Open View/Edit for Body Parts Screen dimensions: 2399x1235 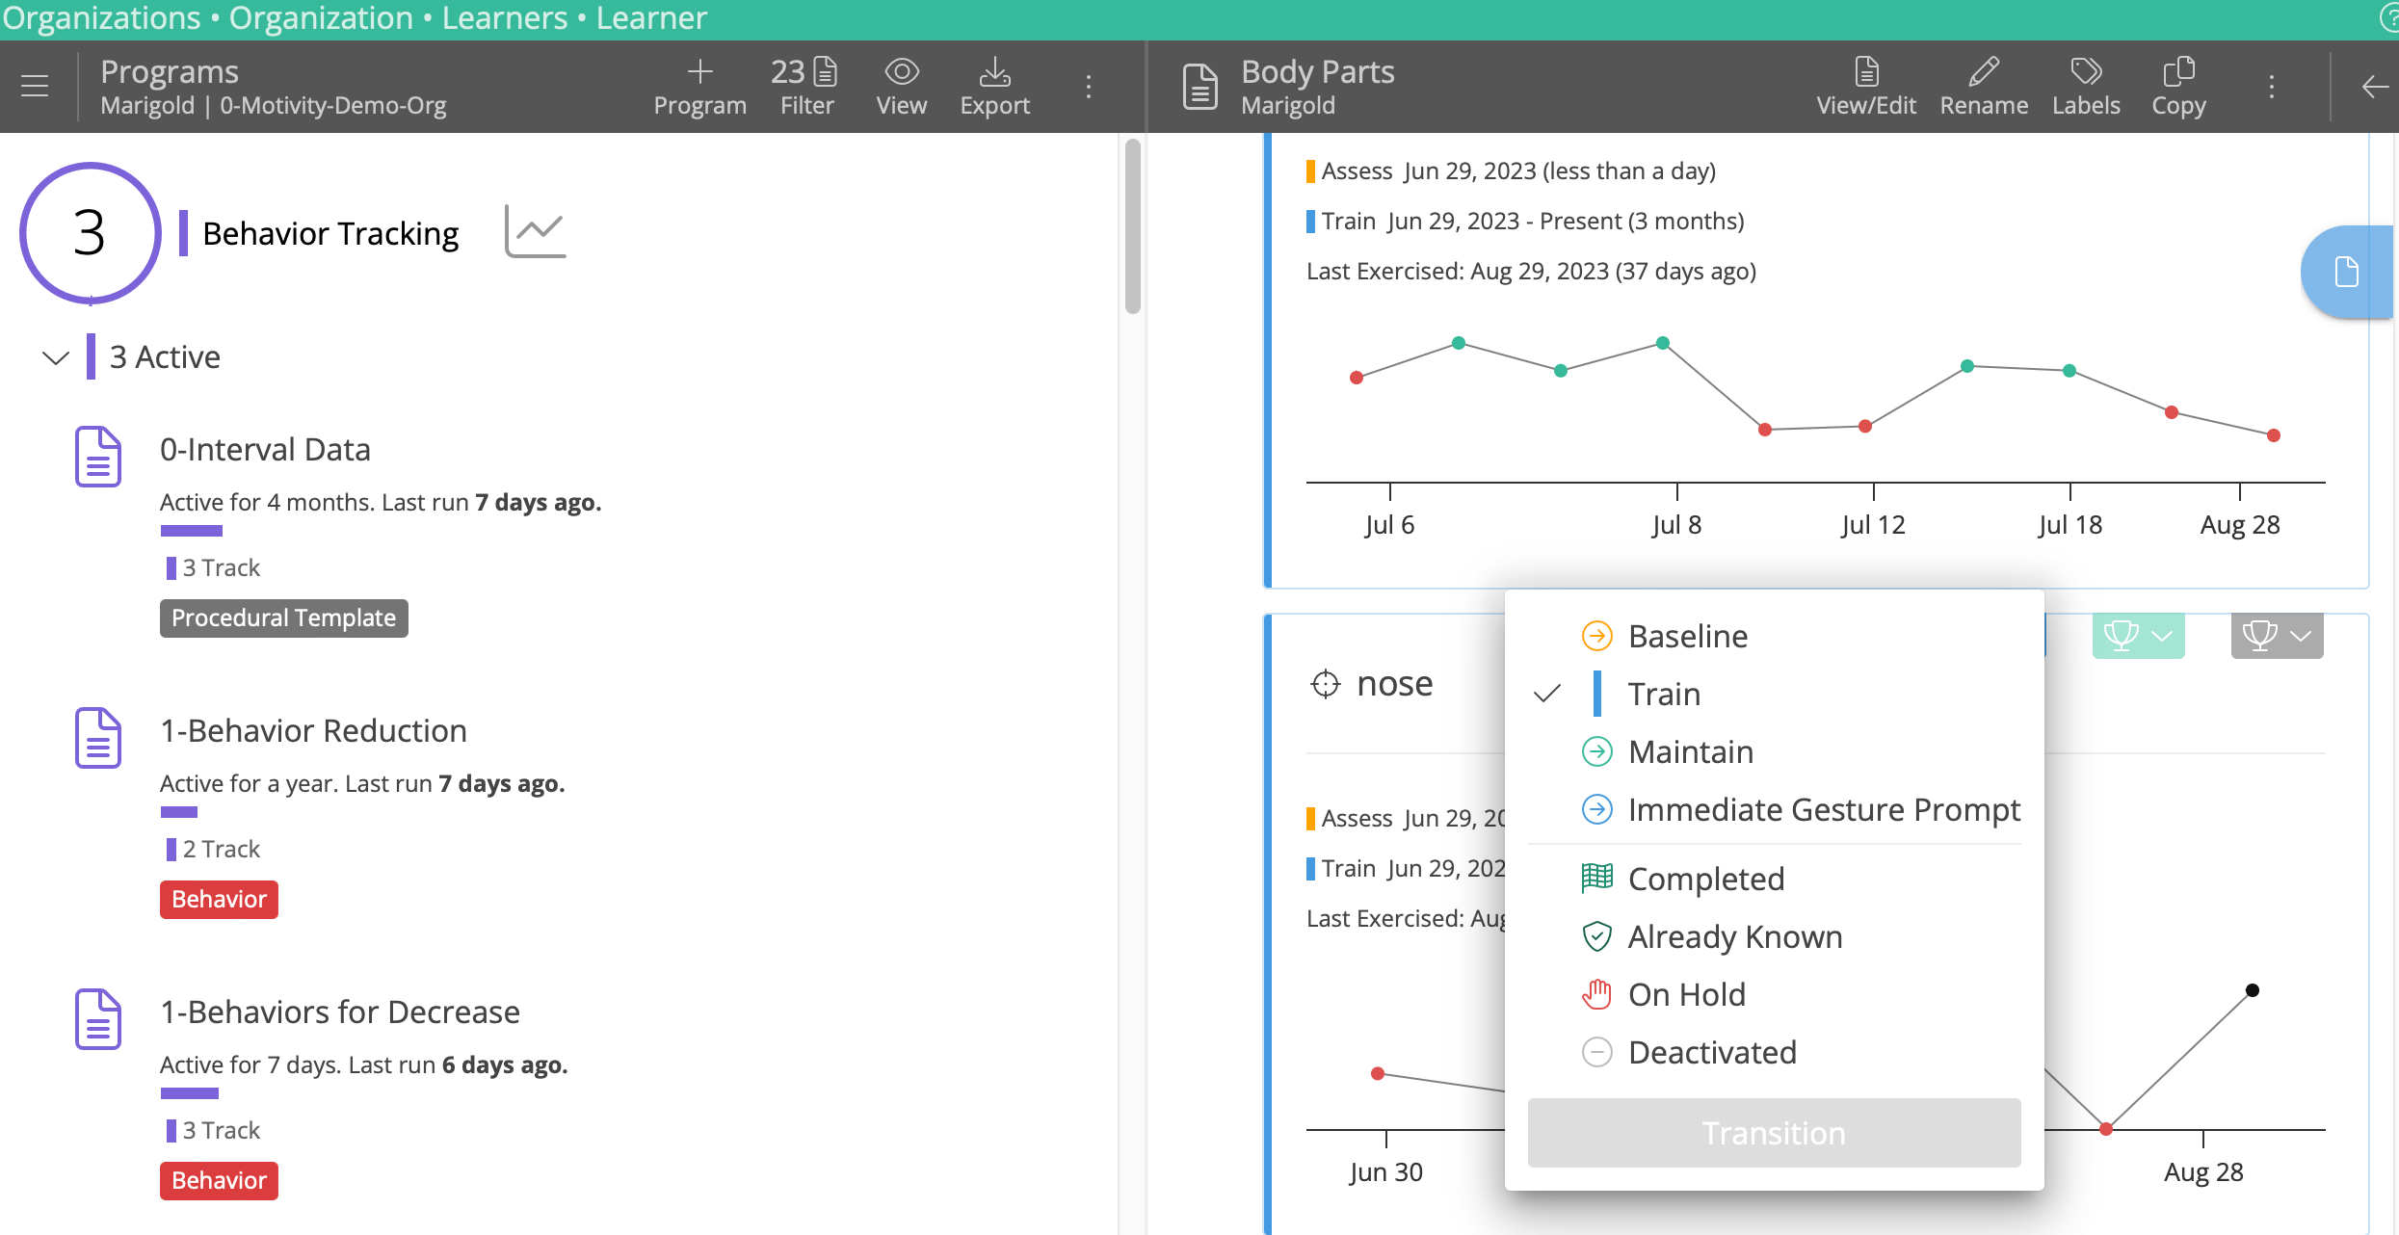(x=1866, y=86)
